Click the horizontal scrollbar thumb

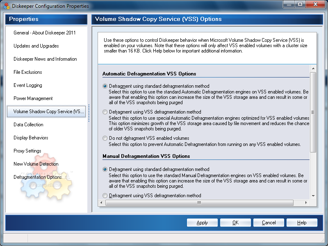199,203
